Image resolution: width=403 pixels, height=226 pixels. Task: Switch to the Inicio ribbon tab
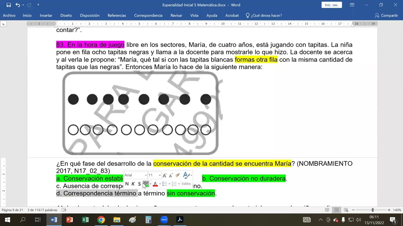tap(27, 15)
